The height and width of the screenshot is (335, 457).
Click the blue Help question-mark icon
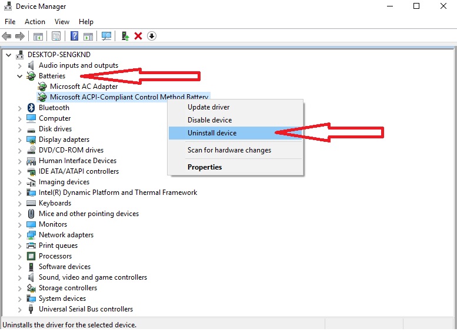[74, 36]
